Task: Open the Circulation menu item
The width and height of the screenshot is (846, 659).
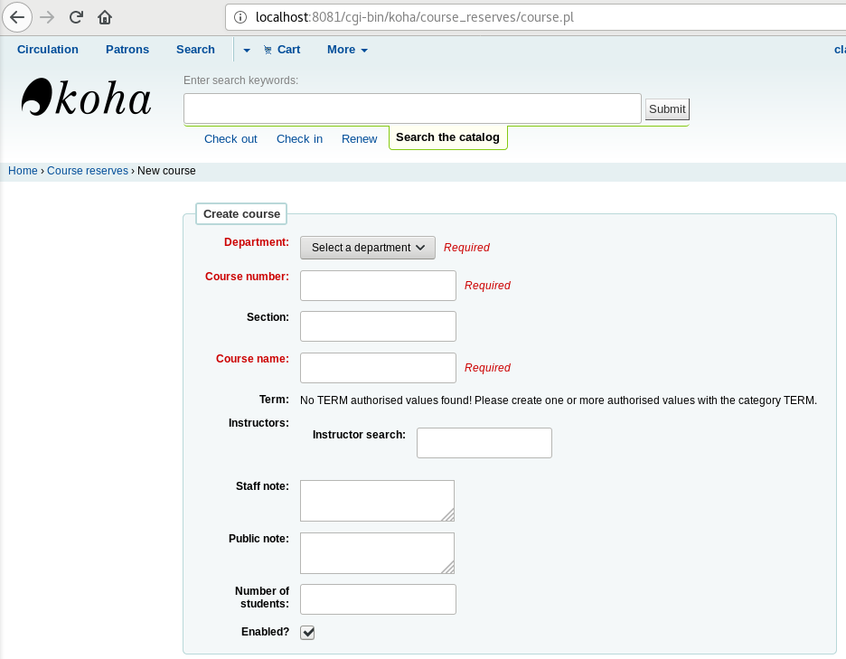Action: pyautogui.click(x=48, y=50)
